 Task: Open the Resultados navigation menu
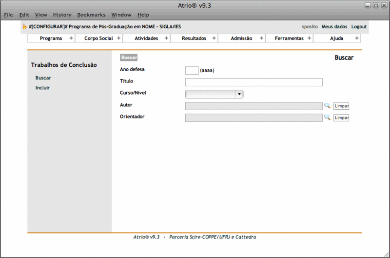point(194,39)
